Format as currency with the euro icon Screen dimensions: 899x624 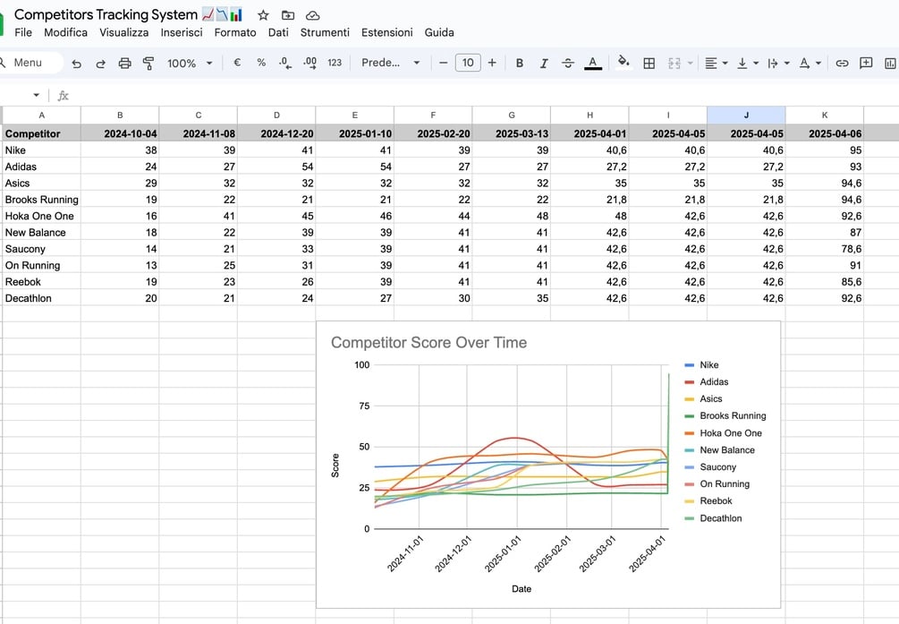point(237,63)
